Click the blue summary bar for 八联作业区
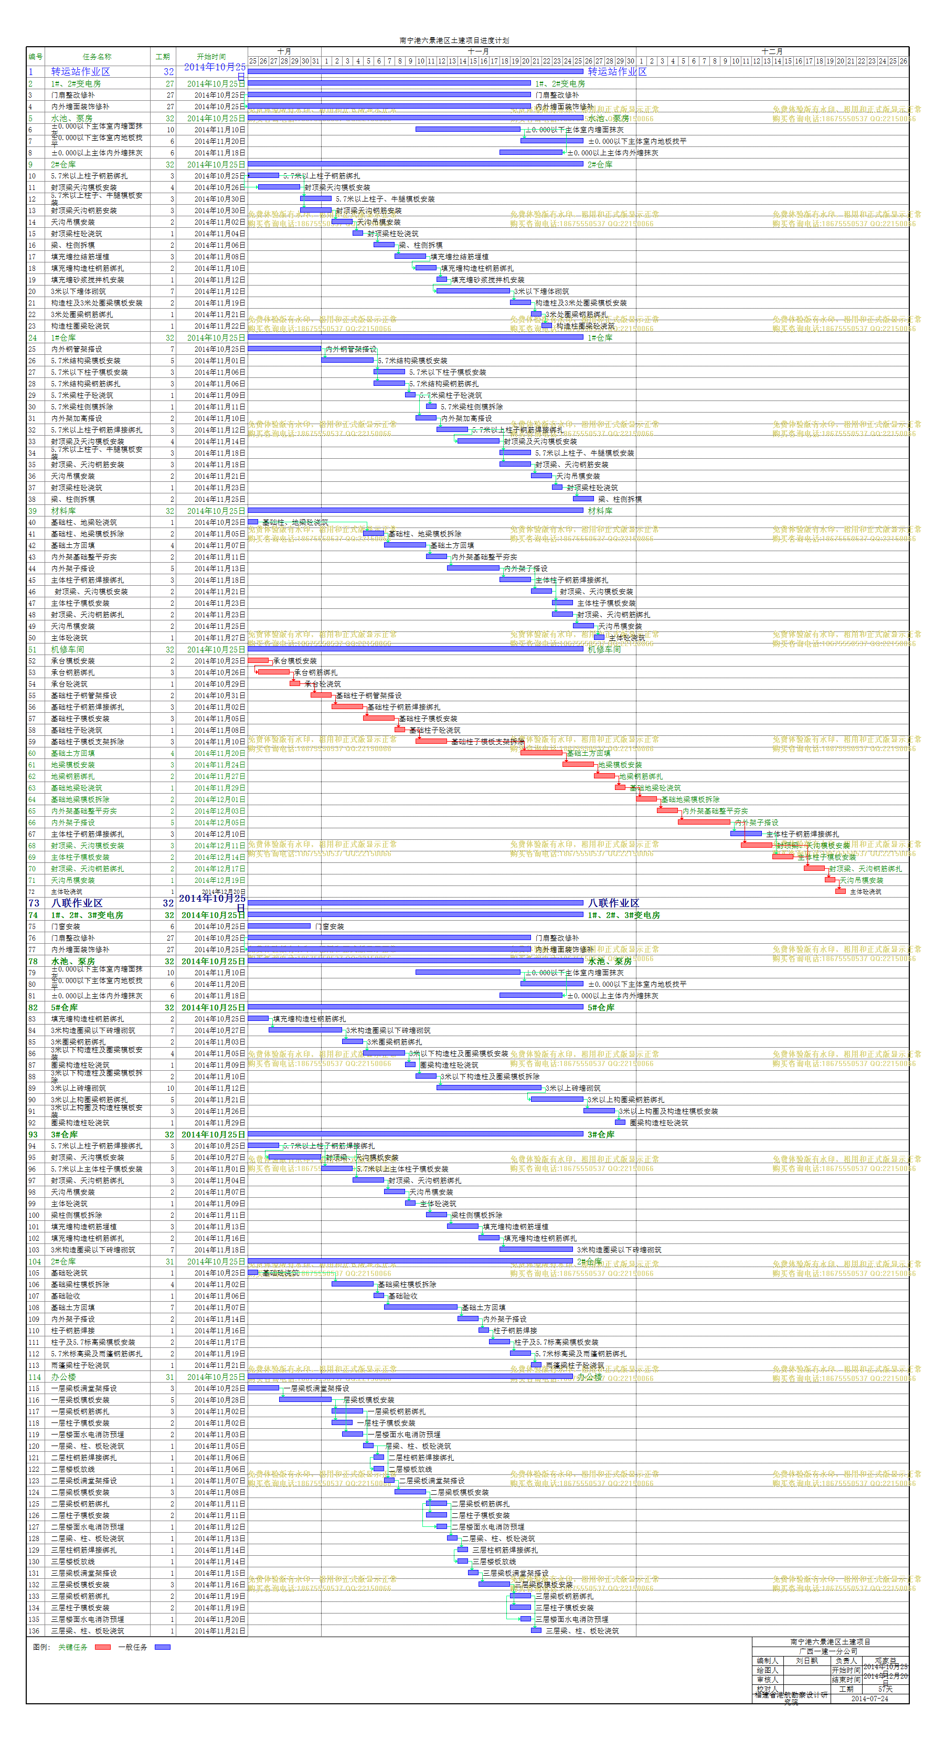Image resolution: width=935 pixels, height=1740 pixels. [x=415, y=902]
